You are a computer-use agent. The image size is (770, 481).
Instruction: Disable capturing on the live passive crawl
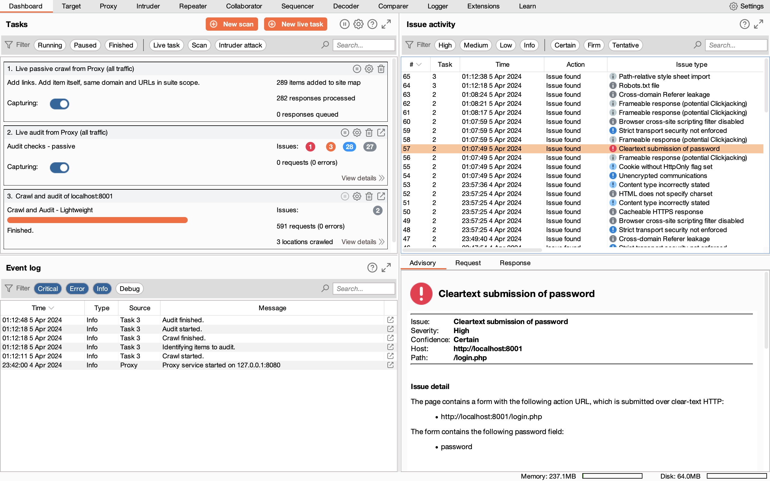click(x=60, y=104)
